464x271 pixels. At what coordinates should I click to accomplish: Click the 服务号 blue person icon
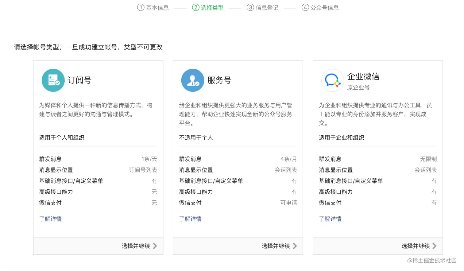coord(192,80)
